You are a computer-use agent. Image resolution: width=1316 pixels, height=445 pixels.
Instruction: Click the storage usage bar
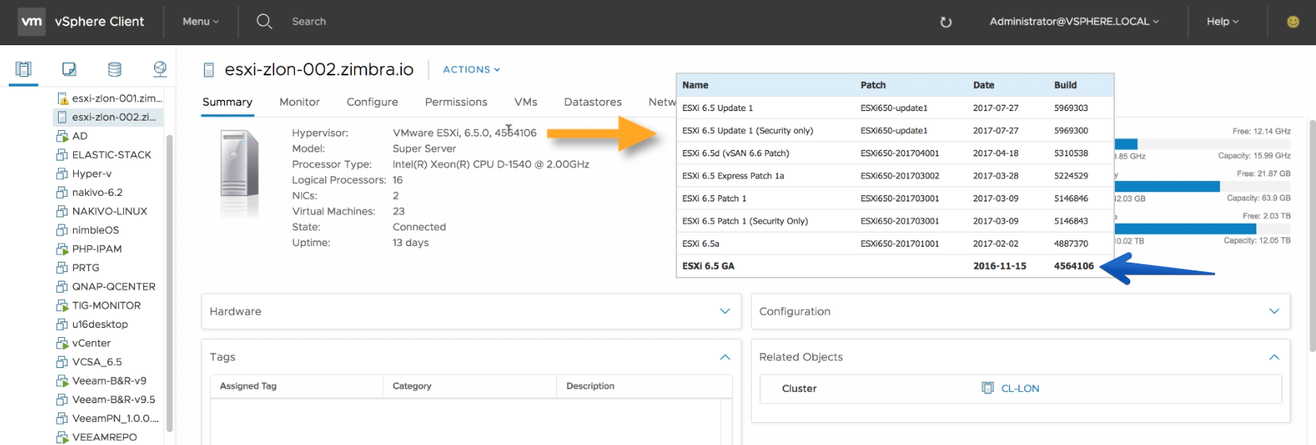1202,228
